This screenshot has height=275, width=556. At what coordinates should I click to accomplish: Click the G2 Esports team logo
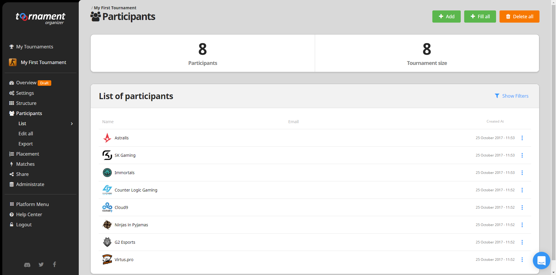[x=107, y=242]
